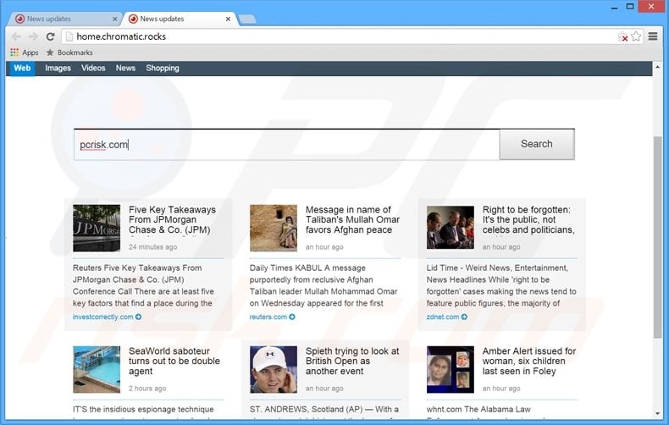Reload the page with the refresh icon
Viewport: 669px width, 425px height.
pos(50,36)
